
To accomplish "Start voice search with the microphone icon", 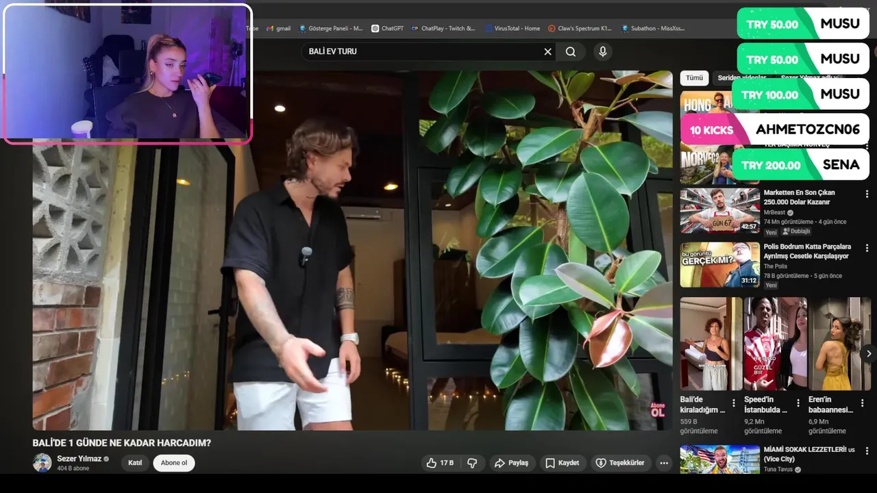I will tap(603, 51).
